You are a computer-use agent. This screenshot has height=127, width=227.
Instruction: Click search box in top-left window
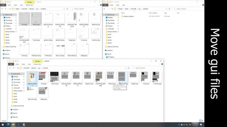86,9
